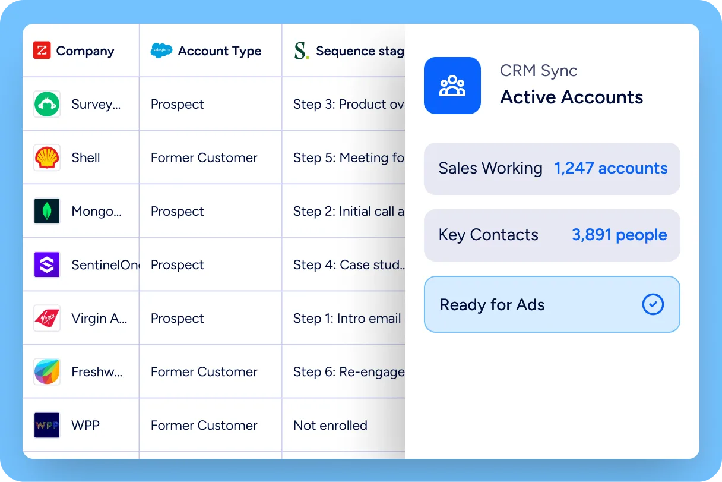The width and height of the screenshot is (722, 482).
Task: Click Prospect in the Mongo... row
Action: click(177, 211)
